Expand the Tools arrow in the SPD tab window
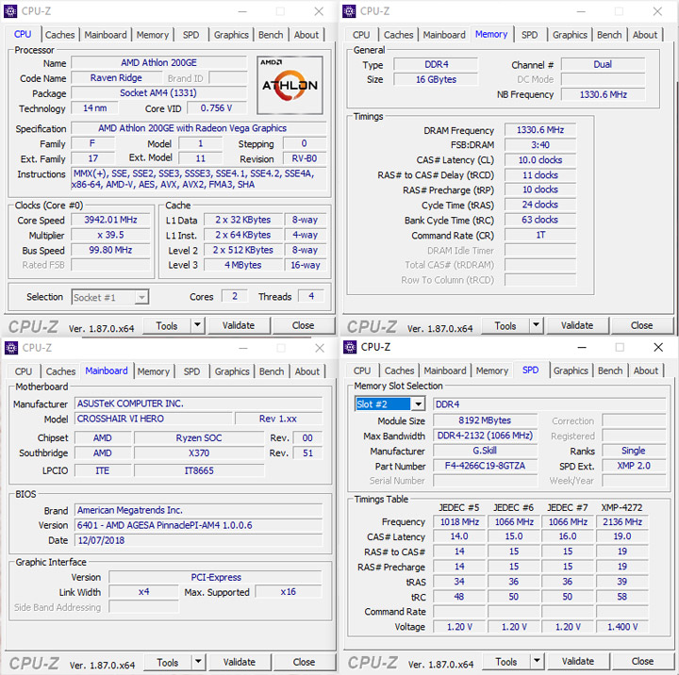679x675 pixels. pyautogui.click(x=537, y=661)
